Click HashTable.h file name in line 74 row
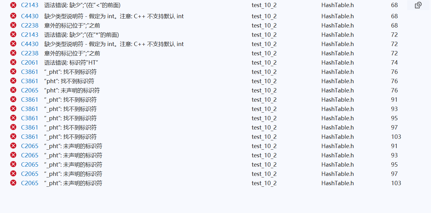This screenshot has width=431, height=213. point(337,62)
